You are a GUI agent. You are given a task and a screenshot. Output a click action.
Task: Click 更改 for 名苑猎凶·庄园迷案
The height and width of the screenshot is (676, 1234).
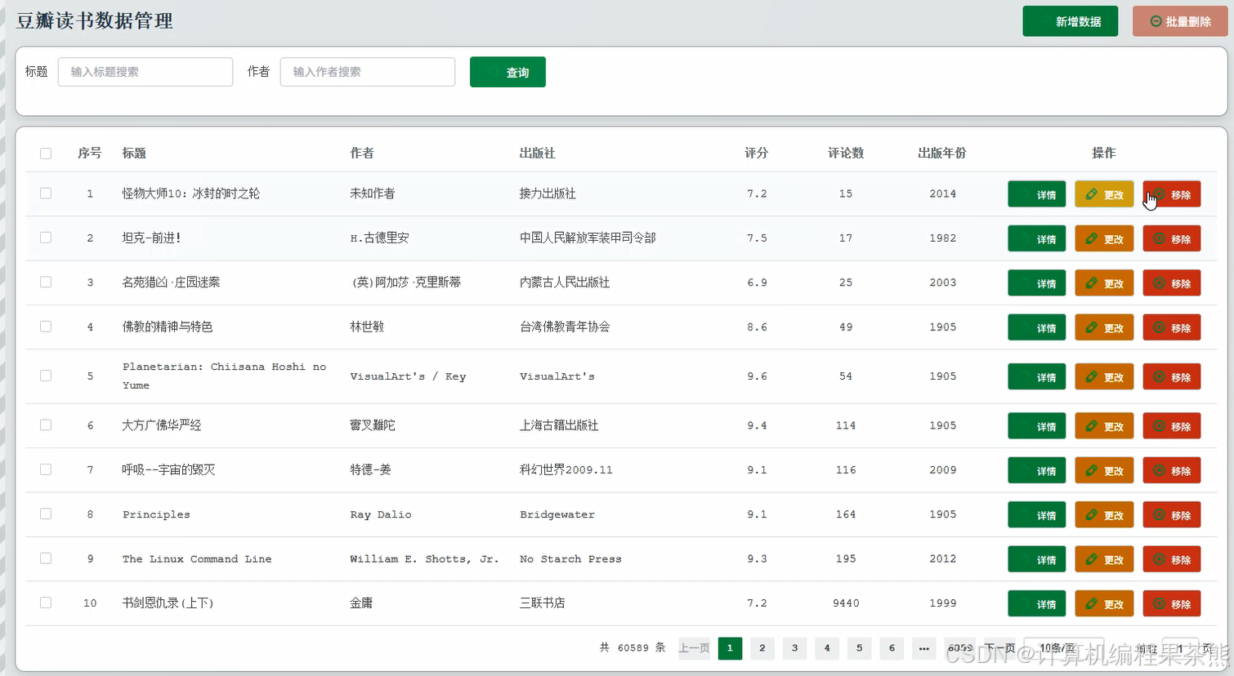click(1104, 283)
